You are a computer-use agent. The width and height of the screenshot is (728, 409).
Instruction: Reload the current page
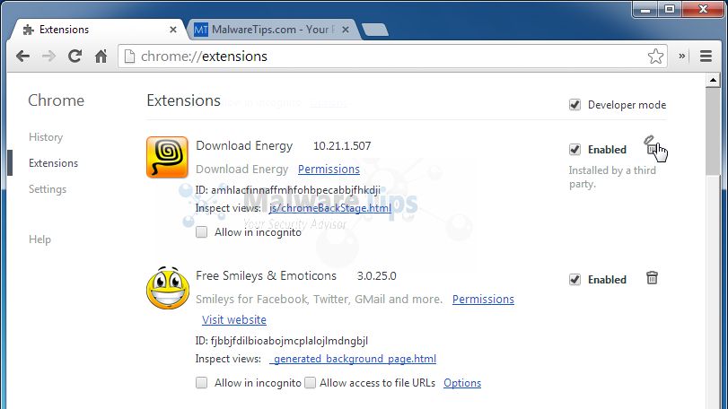coord(75,57)
